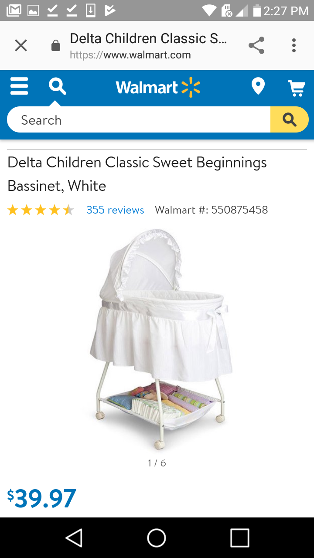Tap the Walmart logo to go home
Image resolution: width=314 pixels, height=558 pixels.
[158, 87]
